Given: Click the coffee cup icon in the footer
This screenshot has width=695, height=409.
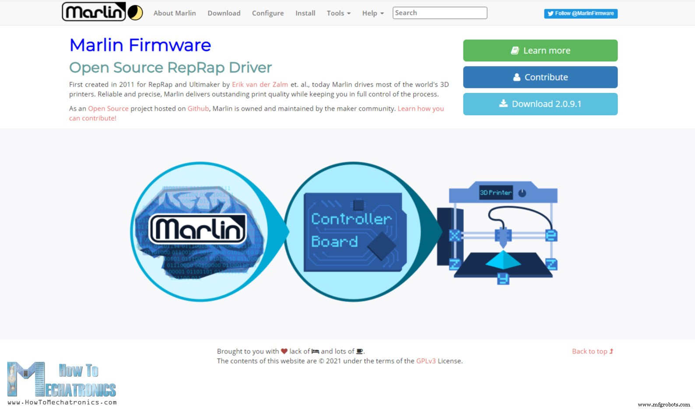Looking at the screenshot, I should (360, 351).
